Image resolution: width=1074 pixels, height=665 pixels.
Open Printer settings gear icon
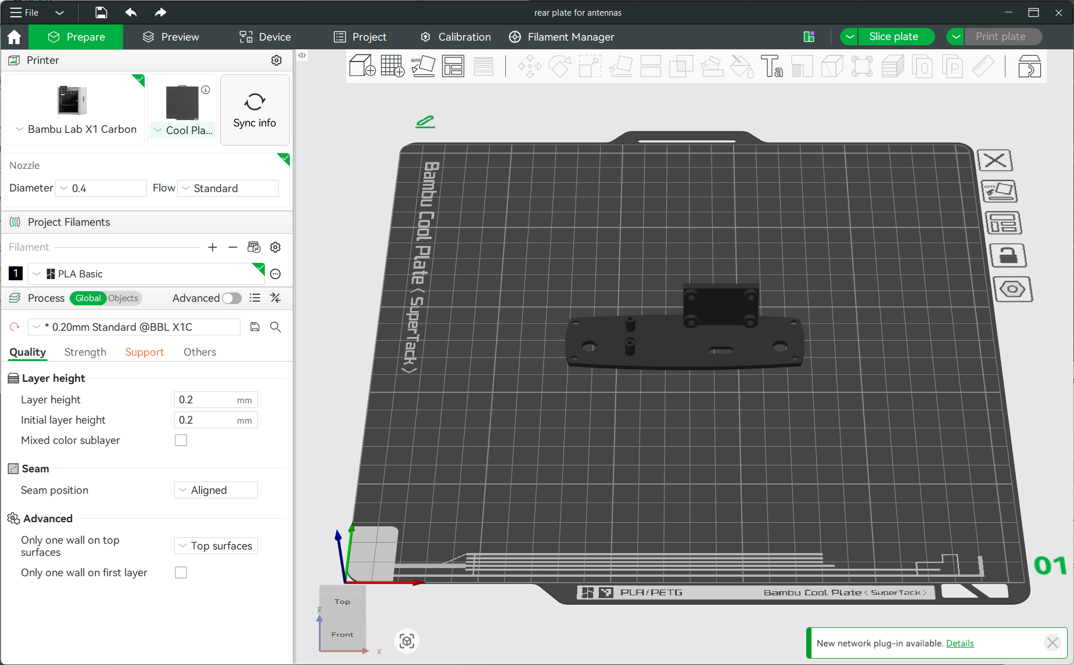pos(276,60)
